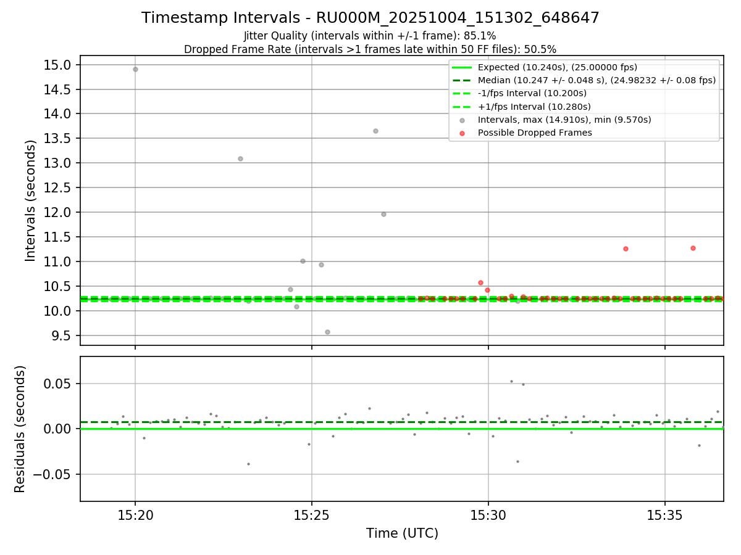
Task: Click the gray interval point near 13.65 seconds
Action: coord(375,131)
